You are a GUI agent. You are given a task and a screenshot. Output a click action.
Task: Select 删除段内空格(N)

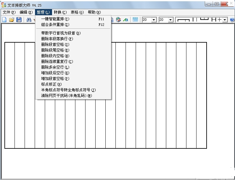click(x=73, y=56)
